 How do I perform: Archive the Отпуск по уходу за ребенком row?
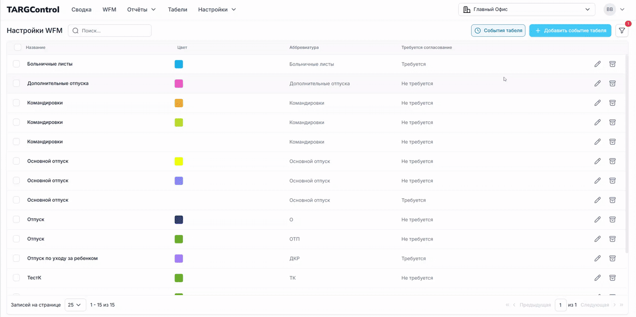[612, 258]
